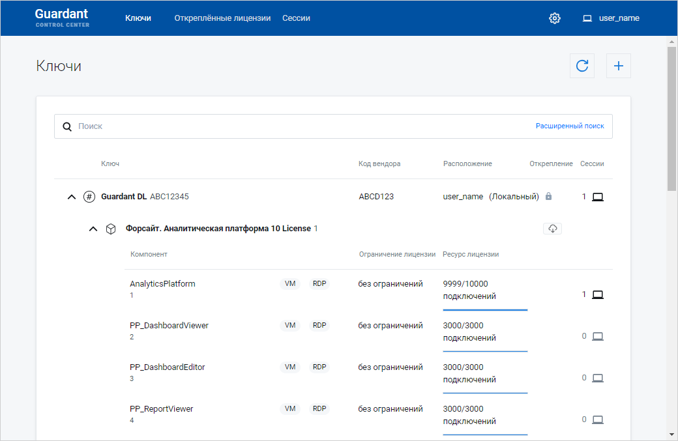
Task: Open sessions icon for AnalyticsPlatform row
Action: pos(597,294)
